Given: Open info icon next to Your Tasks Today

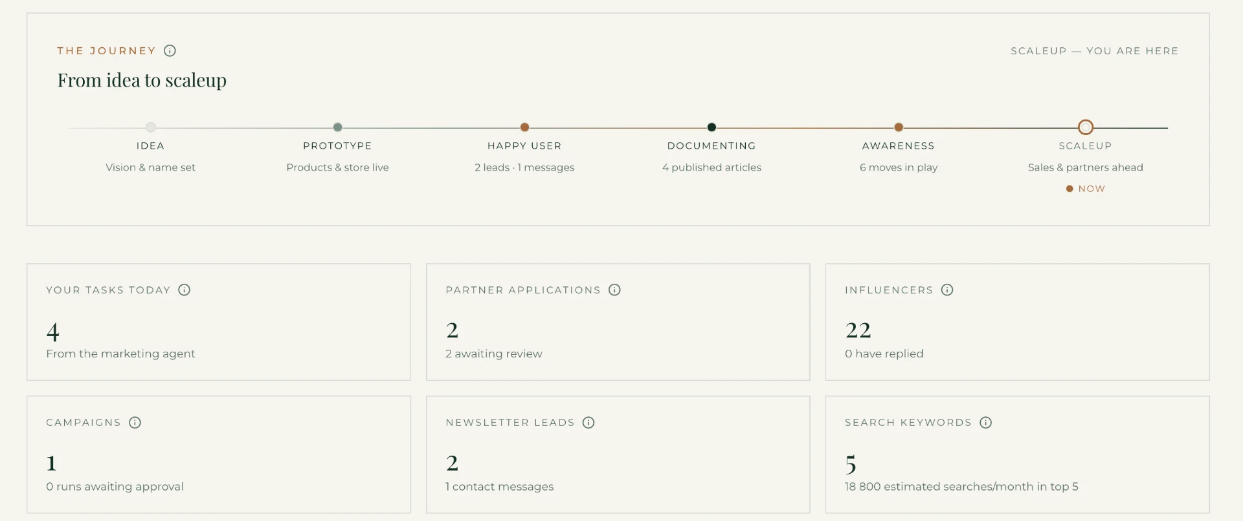Looking at the screenshot, I should pyautogui.click(x=185, y=290).
